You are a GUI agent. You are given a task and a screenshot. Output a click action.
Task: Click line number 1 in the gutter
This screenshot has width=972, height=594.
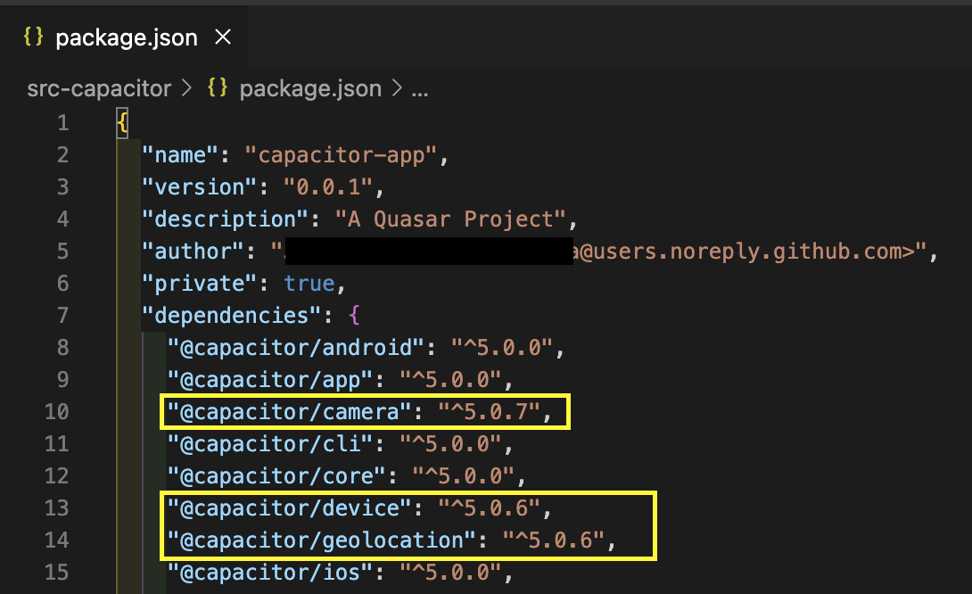pos(62,122)
